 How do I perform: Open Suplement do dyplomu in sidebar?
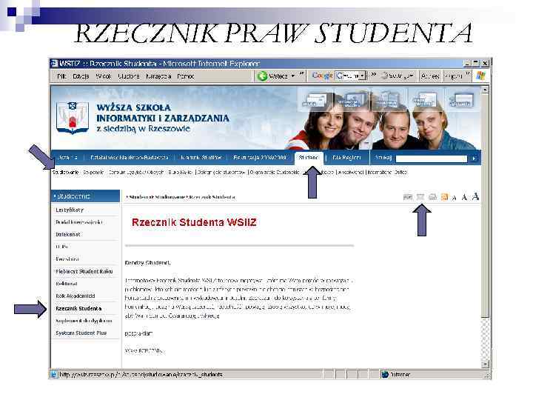(x=84, y=321)
